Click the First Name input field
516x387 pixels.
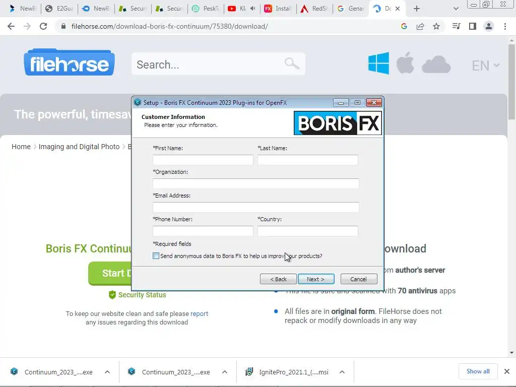203,160
